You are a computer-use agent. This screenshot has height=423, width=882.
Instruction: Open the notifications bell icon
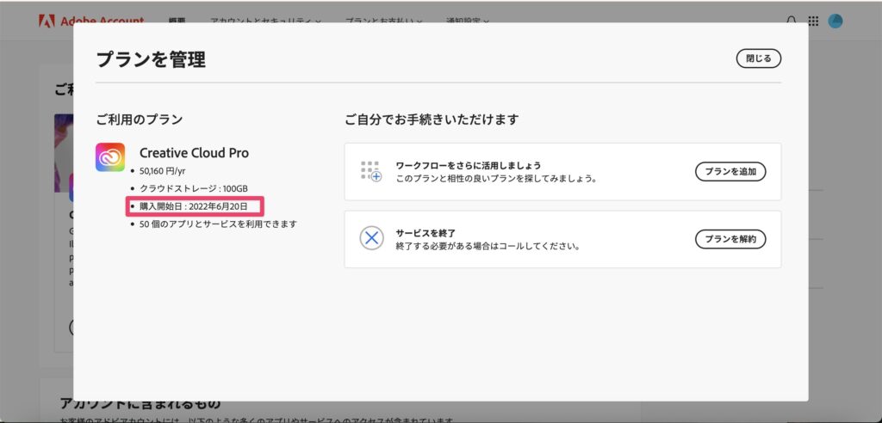pyautogui.click(x=791, y=21)
